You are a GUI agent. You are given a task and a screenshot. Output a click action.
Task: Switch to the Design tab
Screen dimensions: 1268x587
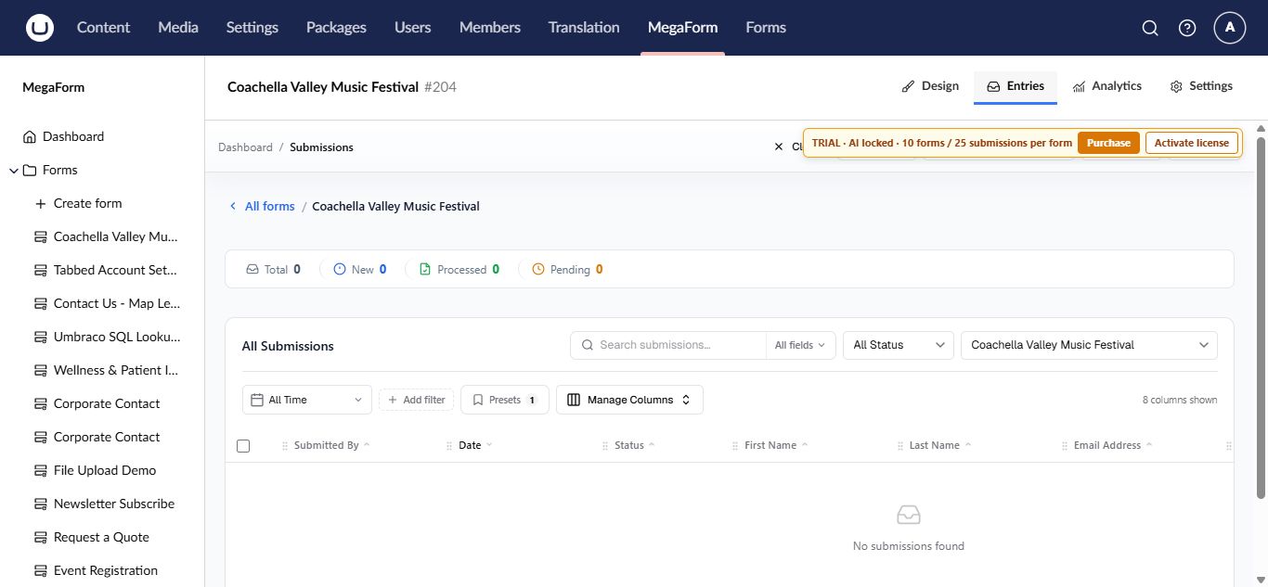930,85
